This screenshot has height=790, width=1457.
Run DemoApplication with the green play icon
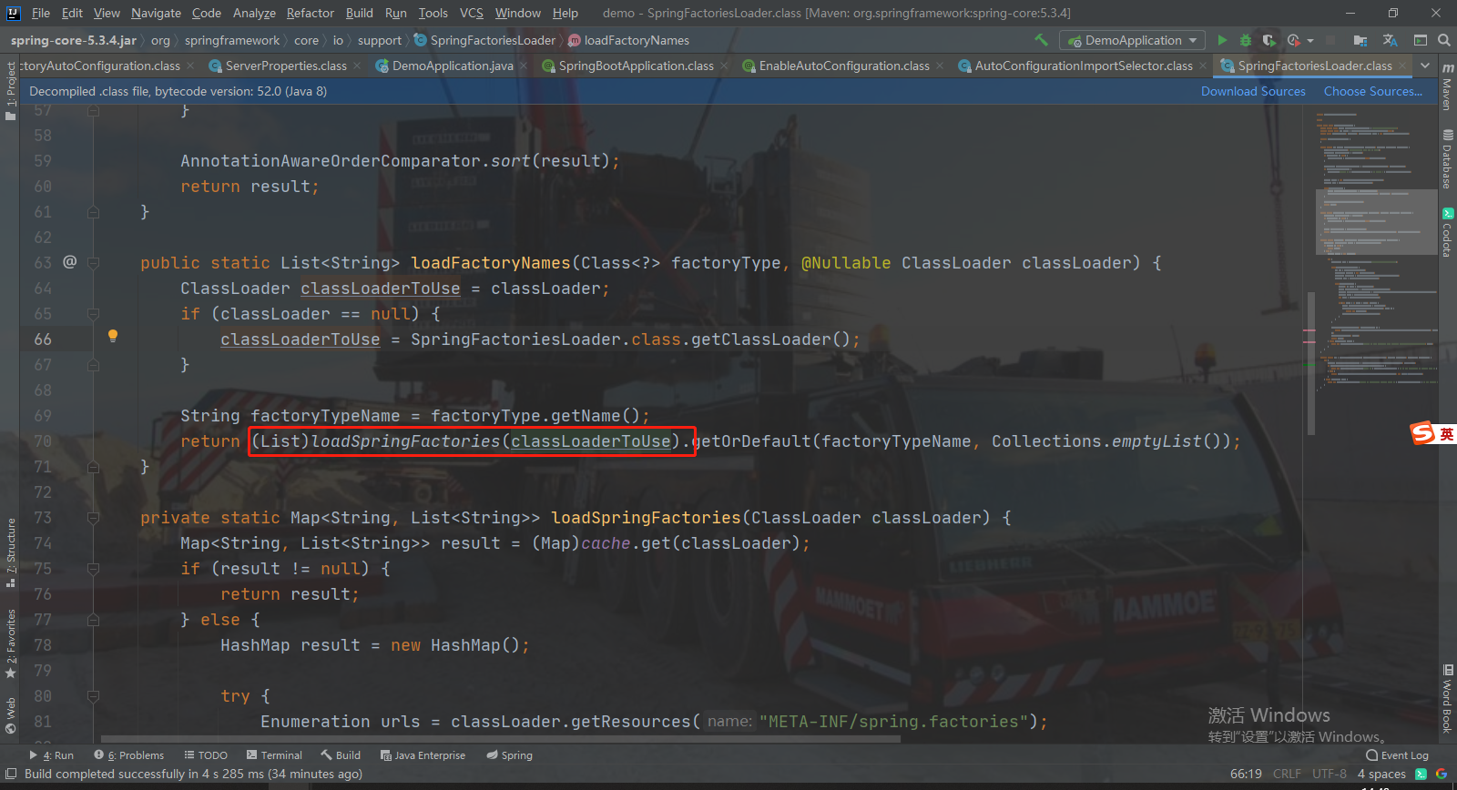(x=1222, y=40)
